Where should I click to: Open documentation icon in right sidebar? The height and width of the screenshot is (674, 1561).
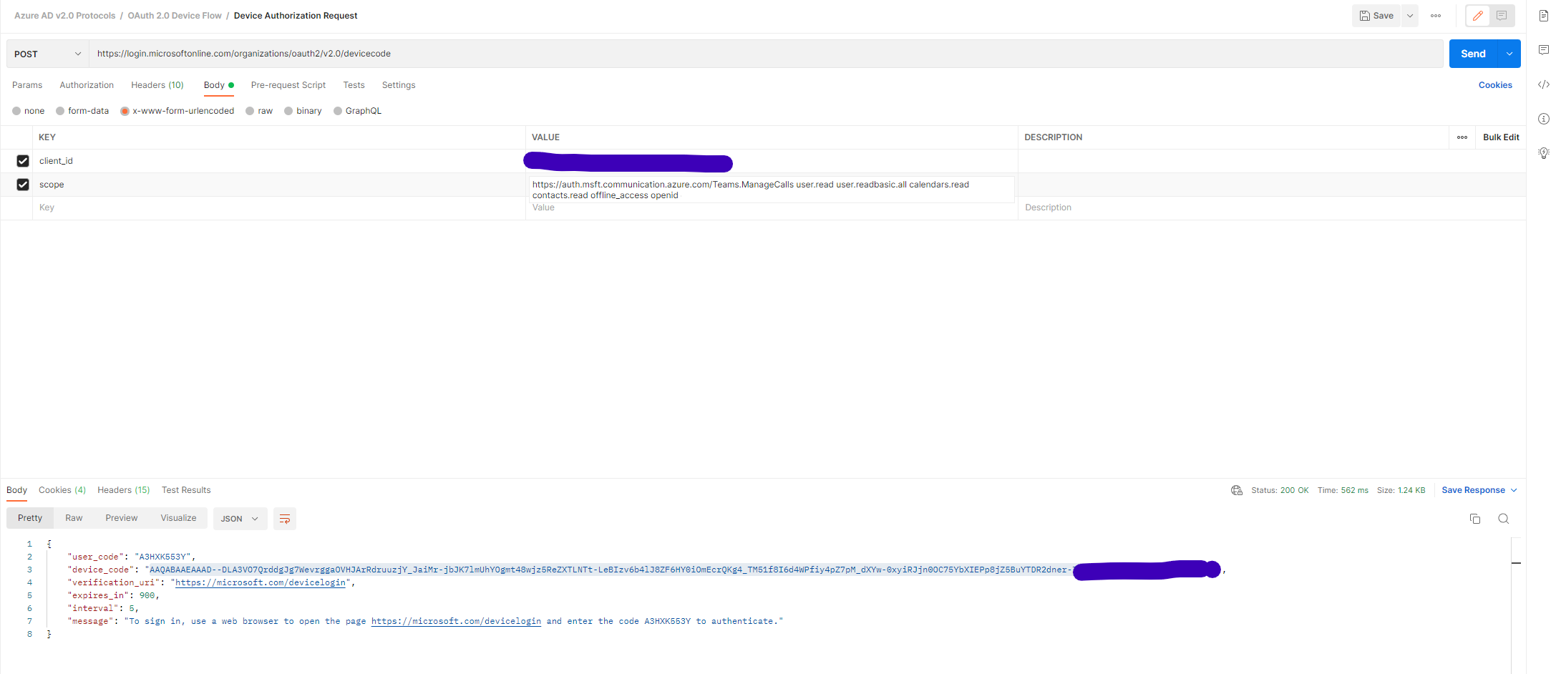[1544, 16]
